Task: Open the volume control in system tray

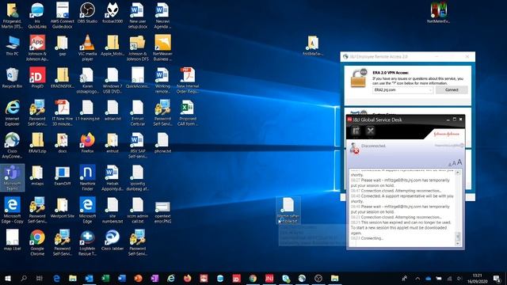Action: pyautogui.click(x=459, y=278)
